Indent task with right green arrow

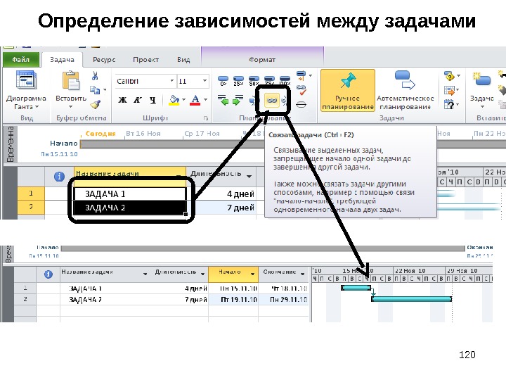click(x=238, y=100)
